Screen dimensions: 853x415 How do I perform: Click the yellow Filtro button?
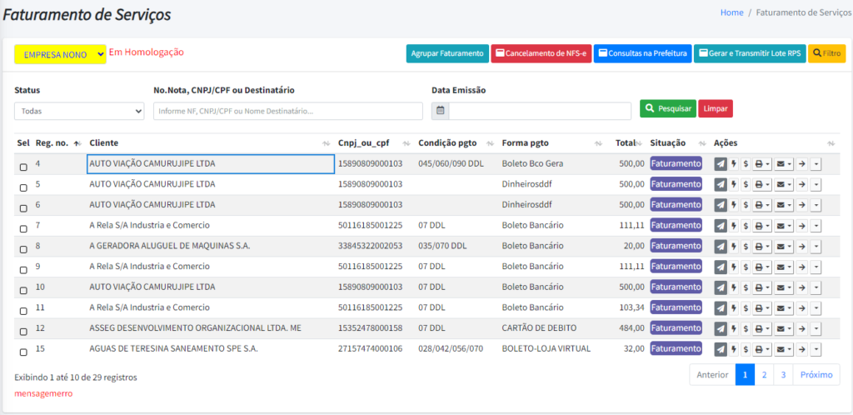tap(827, 54)
